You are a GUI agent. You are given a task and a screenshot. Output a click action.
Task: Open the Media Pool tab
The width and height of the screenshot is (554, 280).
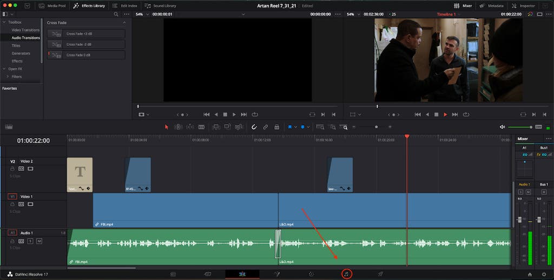pyautogui.click(x=52, y=5)
